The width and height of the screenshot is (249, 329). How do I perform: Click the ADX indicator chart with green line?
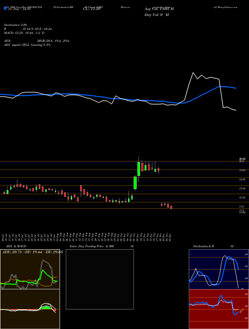tap(30, 269)
